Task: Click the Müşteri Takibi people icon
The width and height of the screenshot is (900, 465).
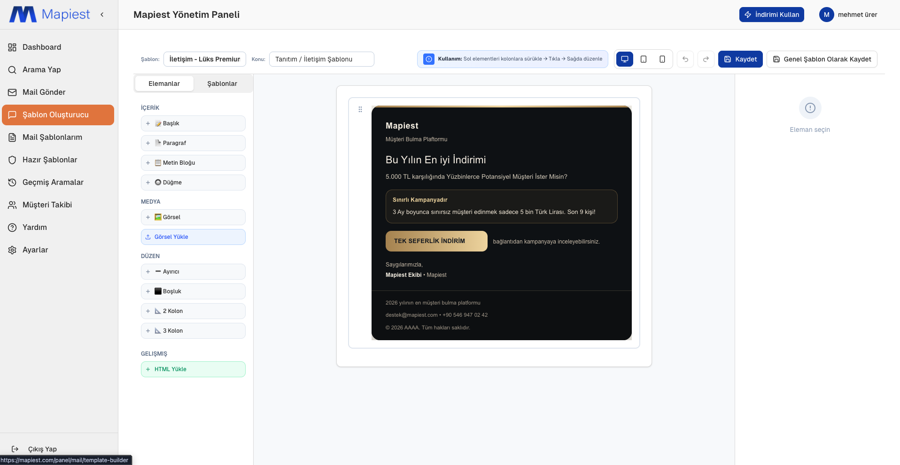Action: (12, 205)
